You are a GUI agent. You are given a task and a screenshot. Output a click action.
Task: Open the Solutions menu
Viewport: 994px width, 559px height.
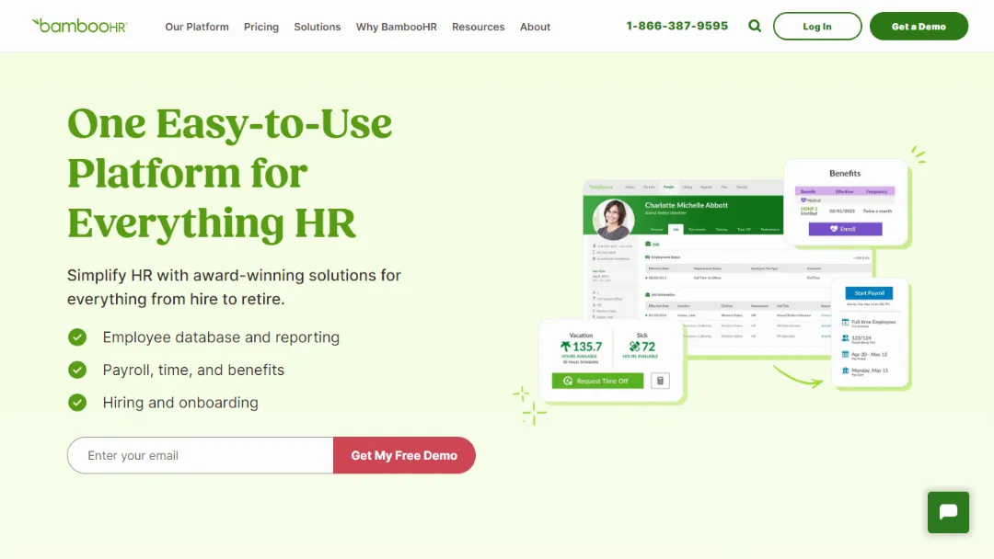[317, 27]
